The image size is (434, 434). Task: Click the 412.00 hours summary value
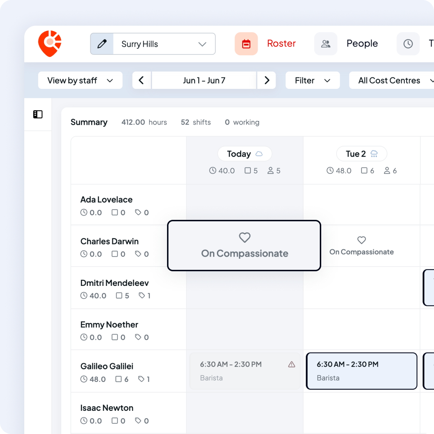144,122
